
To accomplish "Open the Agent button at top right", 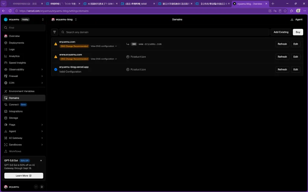I will (296, 20).
